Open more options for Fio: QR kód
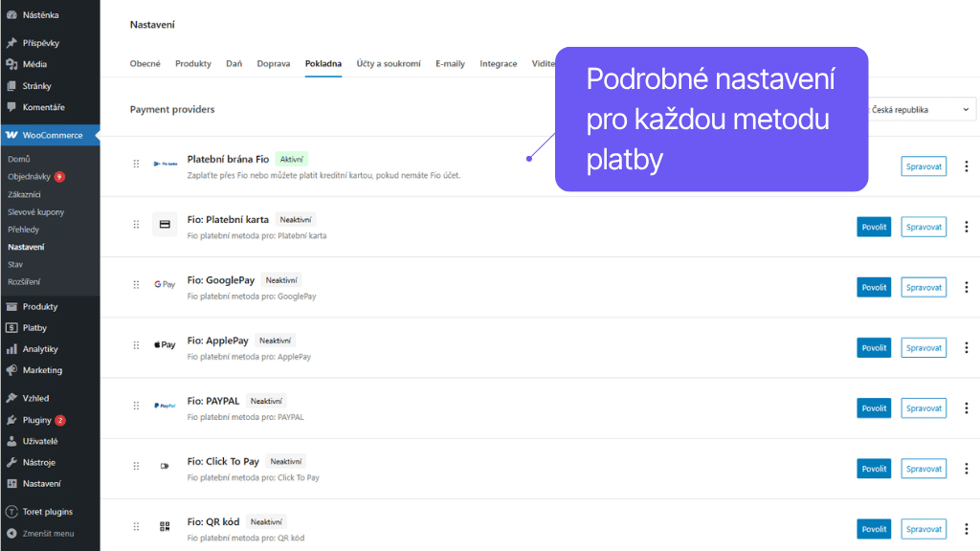Screen dimensions: 980x551 click(x=967, y=529)
